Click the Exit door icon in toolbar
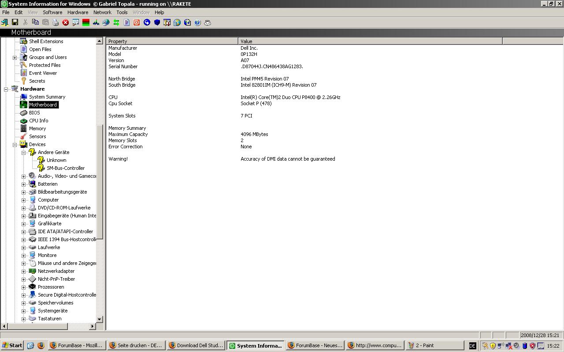 click(x=5, y=22)
